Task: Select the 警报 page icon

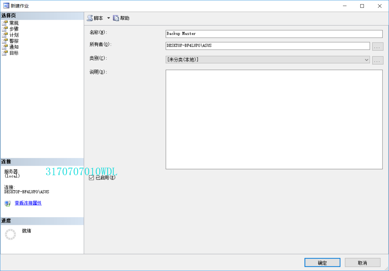Action: pyautogui.click(x=5, y=41)
